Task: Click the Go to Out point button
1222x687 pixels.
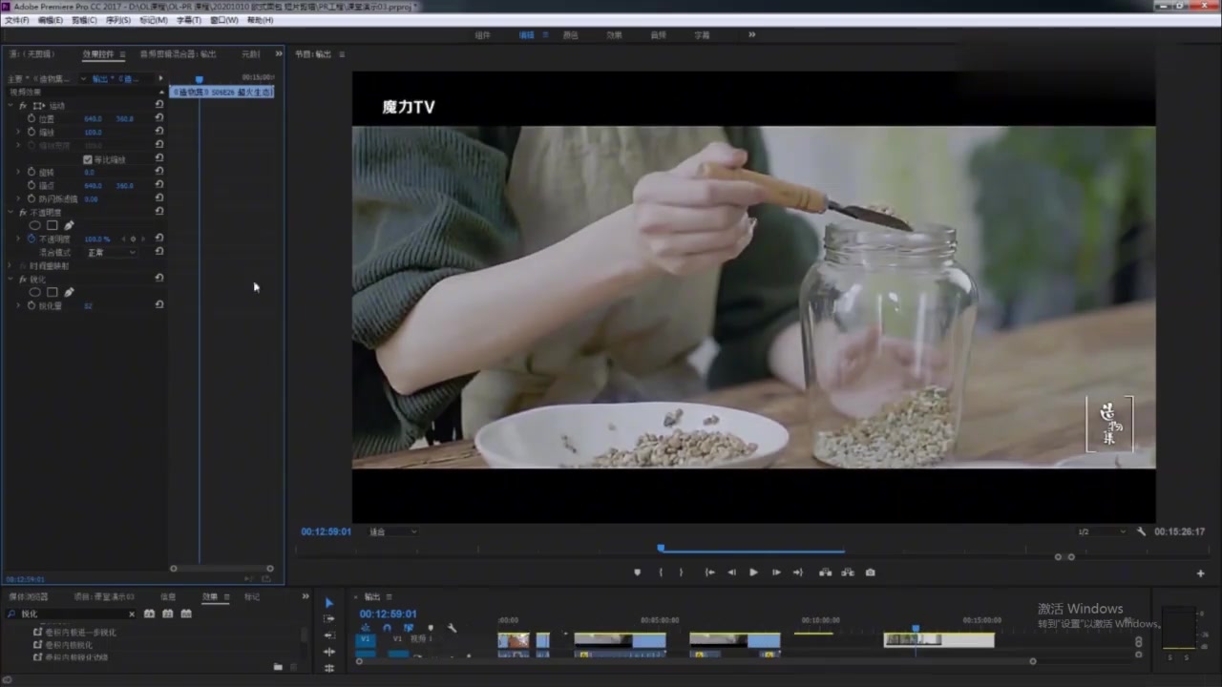Action: tap(798, 572)
